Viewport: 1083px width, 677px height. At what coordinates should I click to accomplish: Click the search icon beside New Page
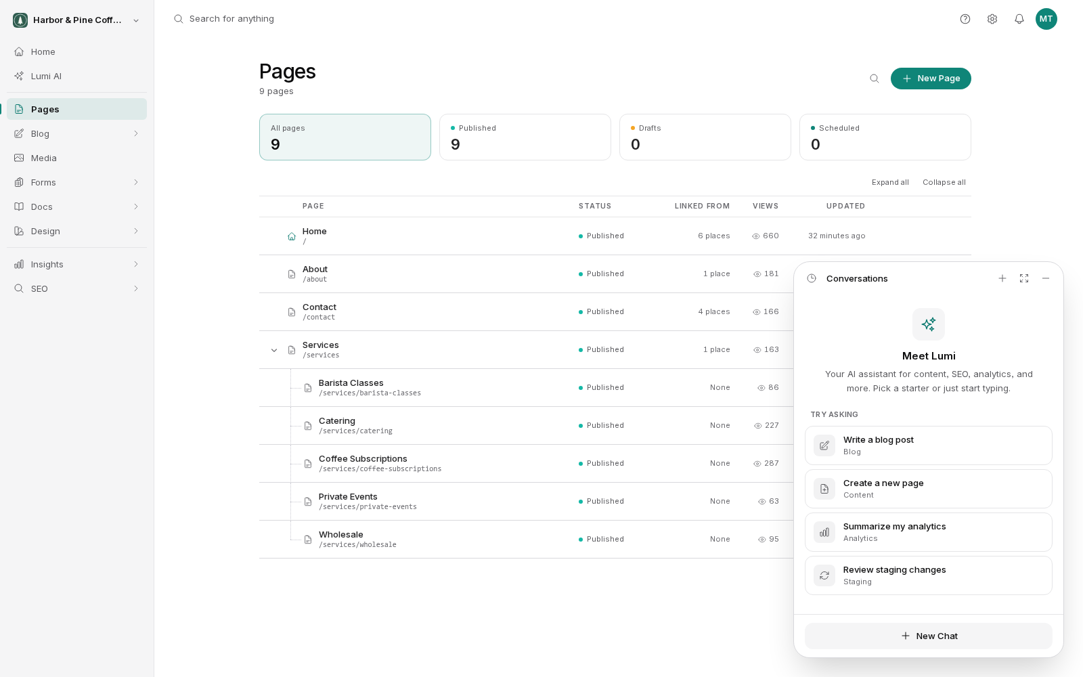click(x=875, y=79)
